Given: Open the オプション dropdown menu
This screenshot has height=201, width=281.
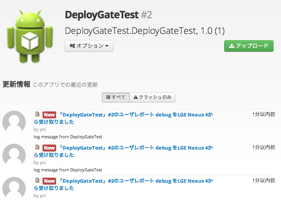Looking at the screenshot, I should coord(89,46).
